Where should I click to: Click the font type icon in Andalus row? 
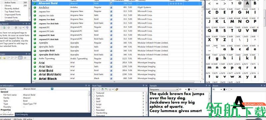click(x=111, y=7)
